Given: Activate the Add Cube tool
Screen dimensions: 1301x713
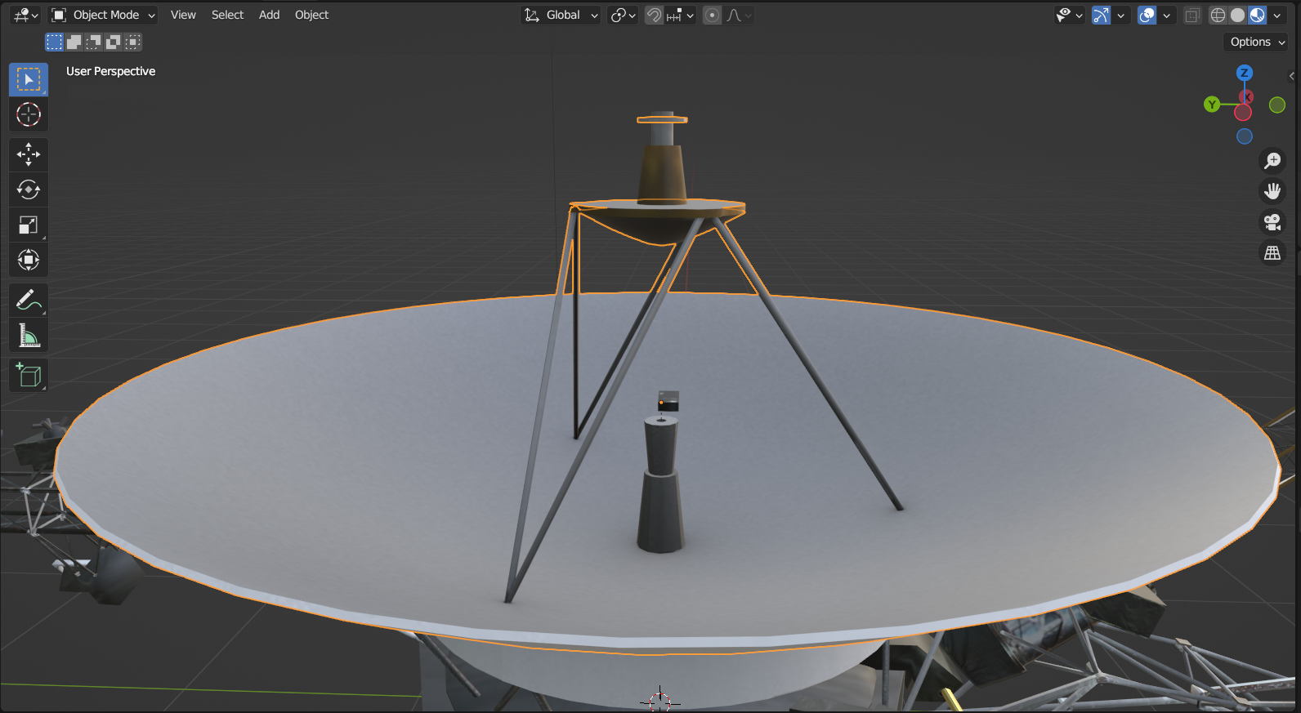Looking at the screenshot, I should point(29,375).
